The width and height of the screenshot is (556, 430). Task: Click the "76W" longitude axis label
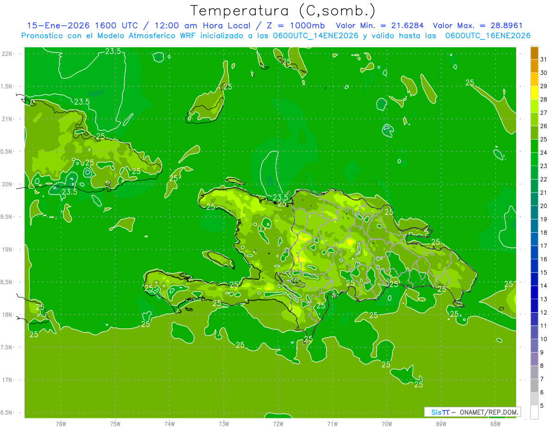click(61, 424)
